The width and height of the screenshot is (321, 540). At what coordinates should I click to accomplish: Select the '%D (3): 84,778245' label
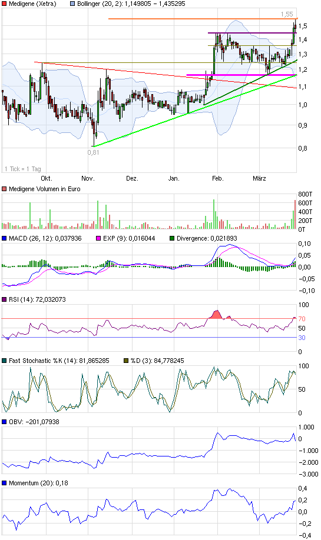click(158, 361)
